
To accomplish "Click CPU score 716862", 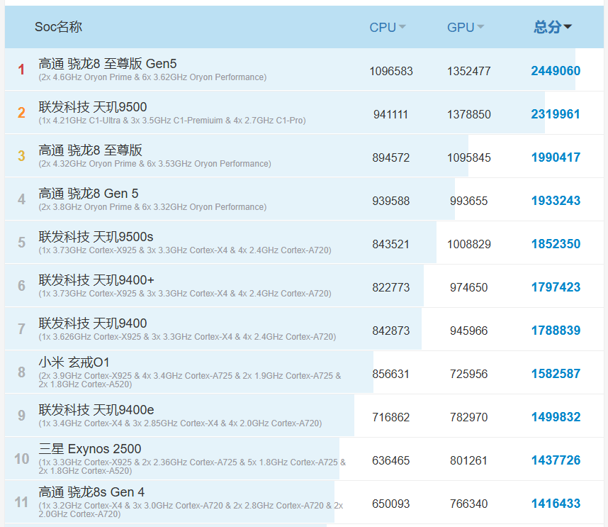I will tap(391, 417).
